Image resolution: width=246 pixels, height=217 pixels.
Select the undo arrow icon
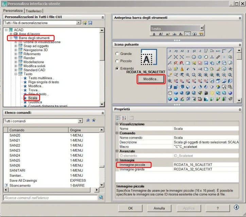188,69
